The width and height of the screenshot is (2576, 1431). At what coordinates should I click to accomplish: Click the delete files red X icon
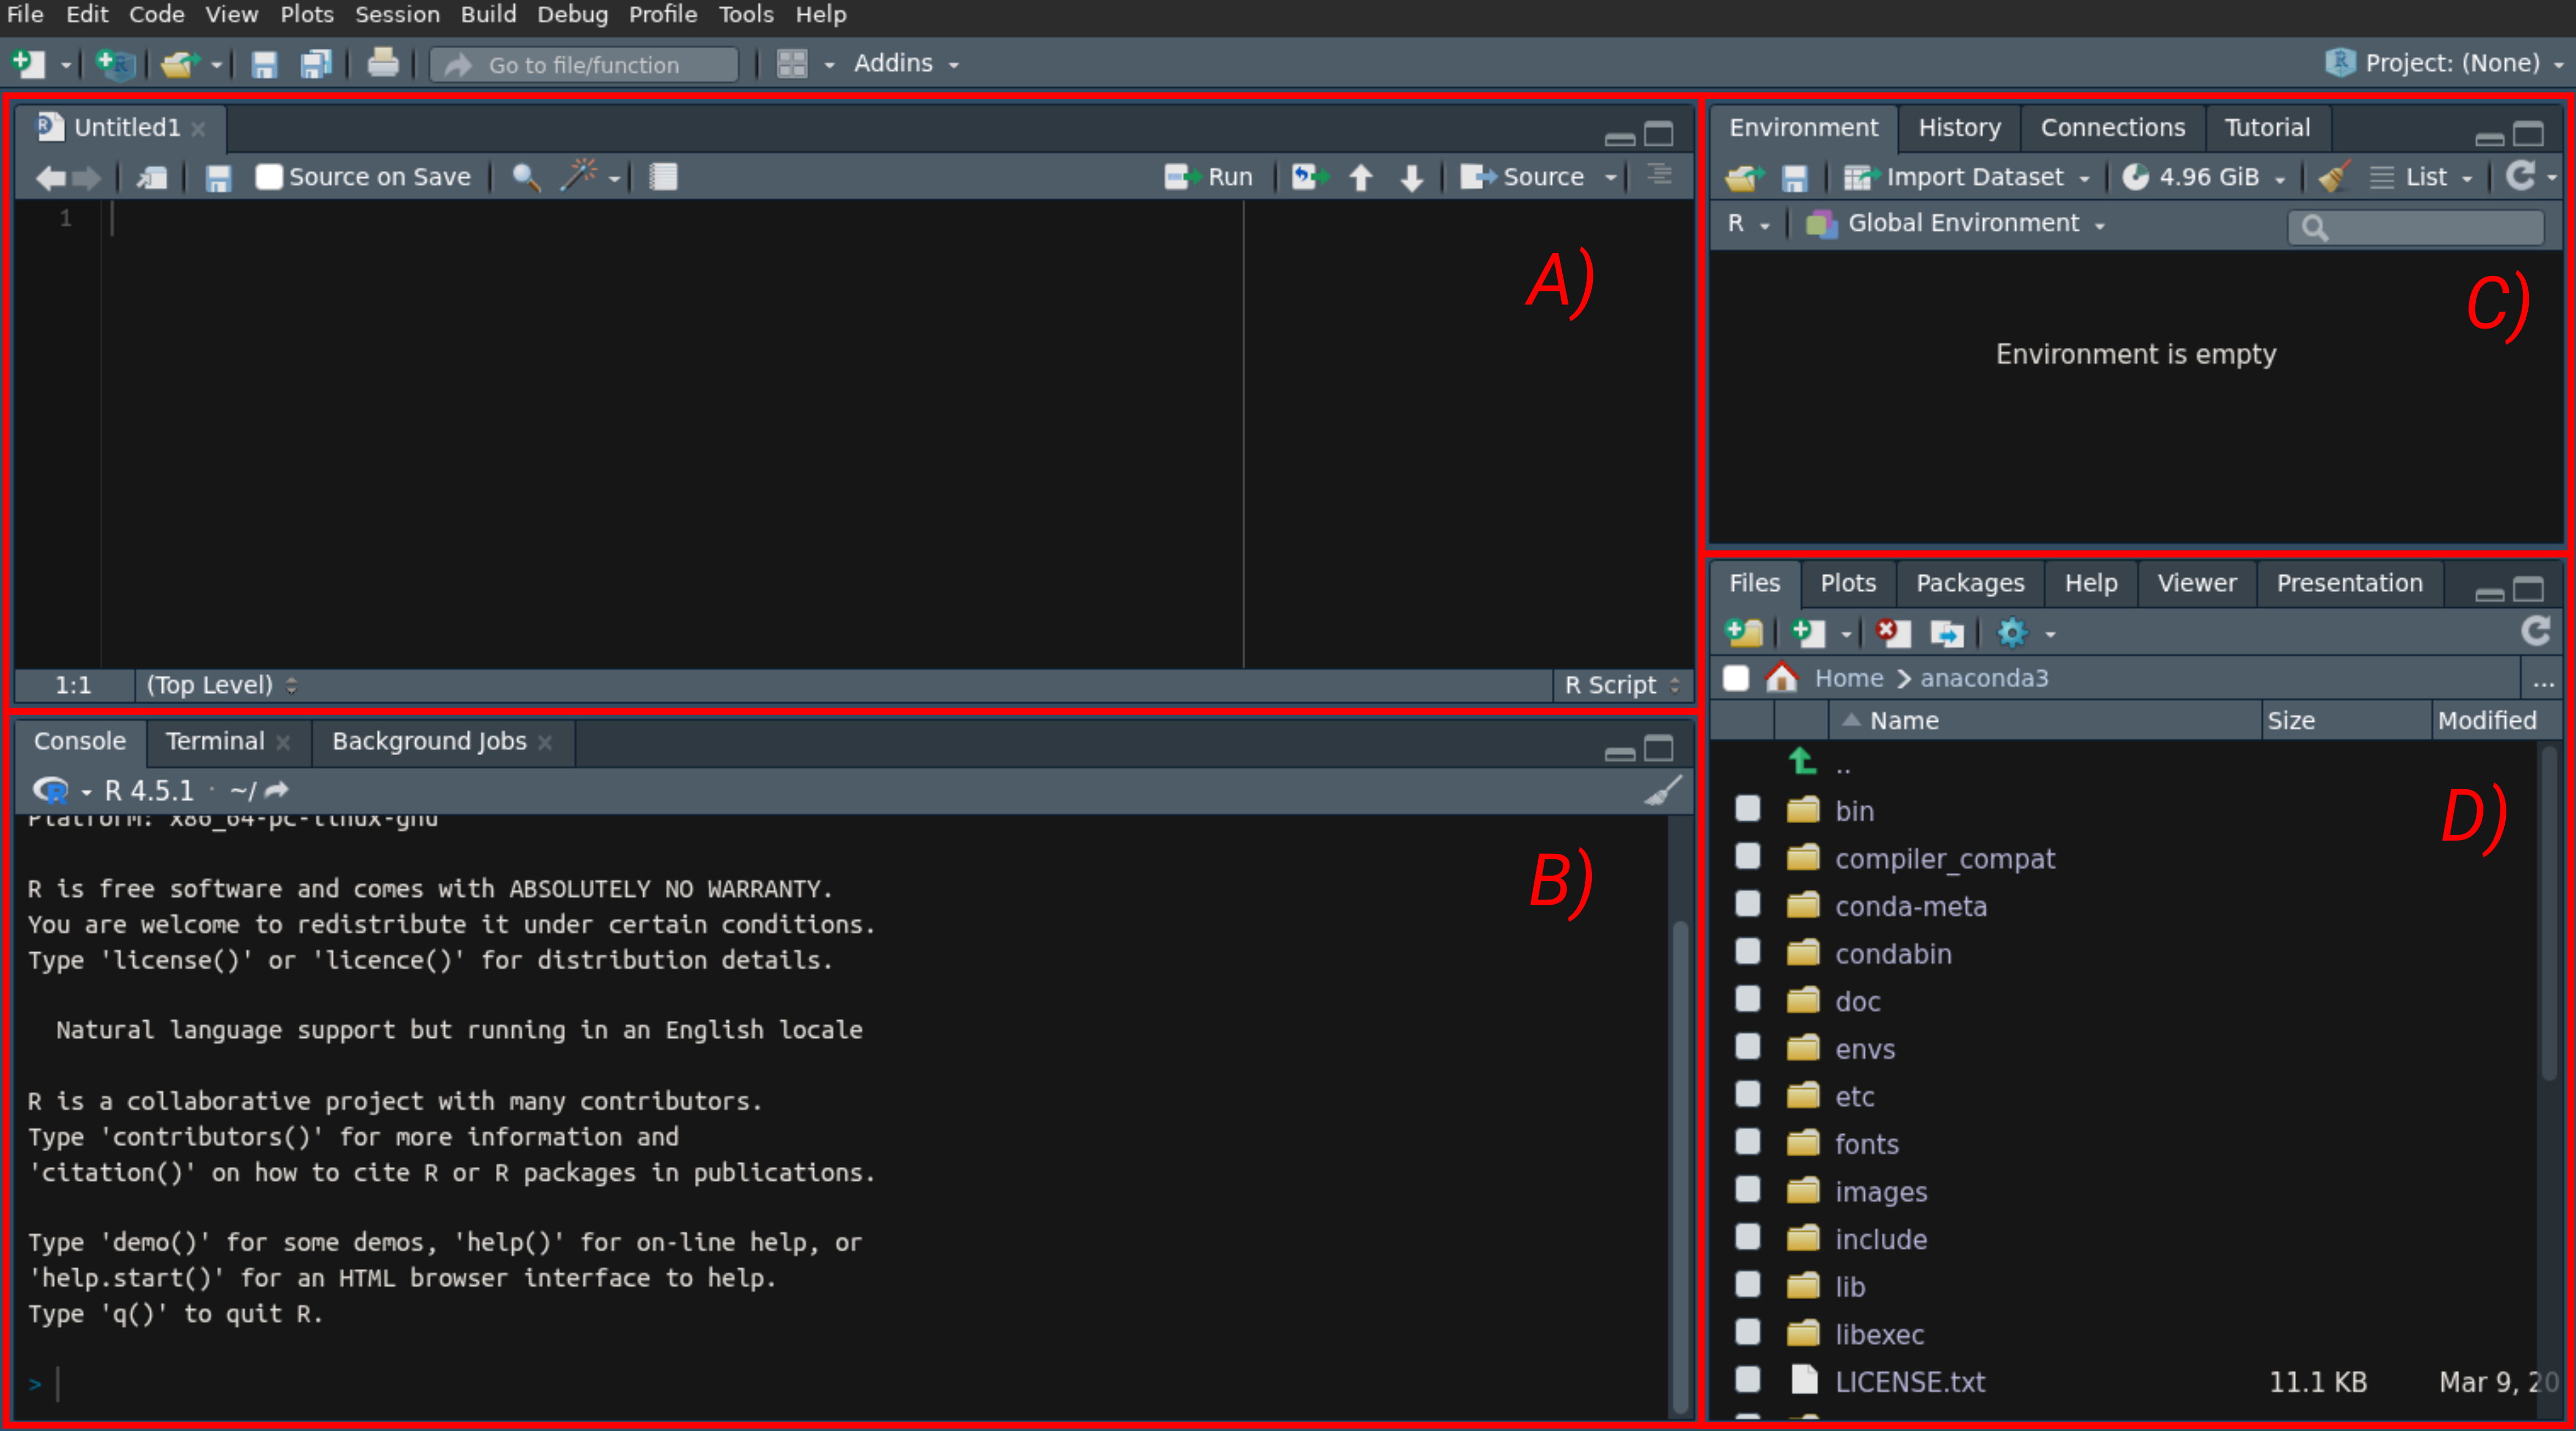(1891, 633)
